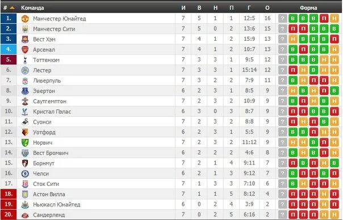Image resolution: width=343 pixels, height=220 pixels.
Task: Click the position 20 cell for Сандерленд
Action: point(9,214)
